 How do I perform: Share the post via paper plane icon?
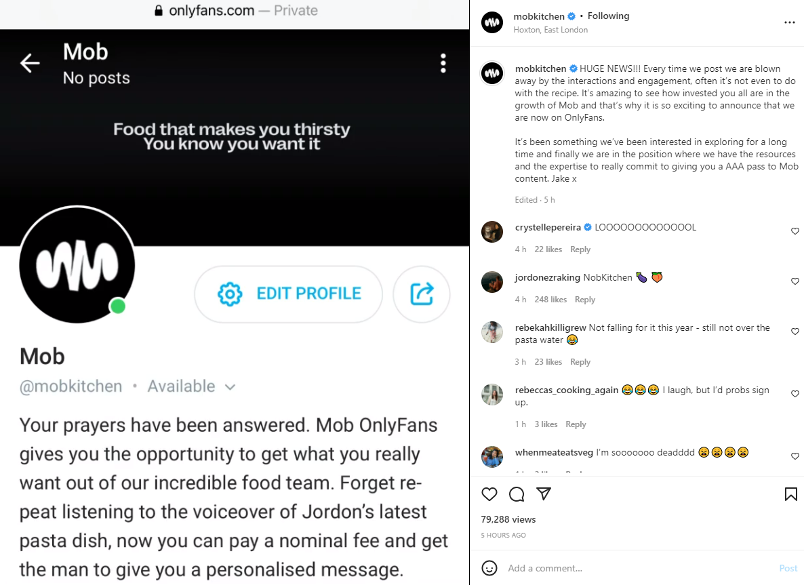tap(544, 493)
